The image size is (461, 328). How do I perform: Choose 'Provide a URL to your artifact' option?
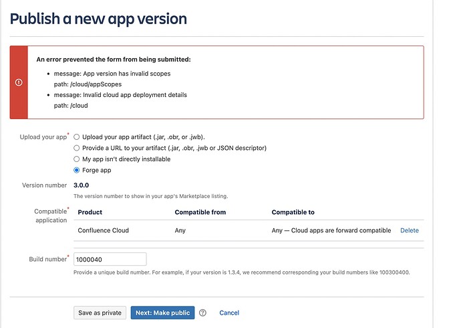click(x=77, y=148)
